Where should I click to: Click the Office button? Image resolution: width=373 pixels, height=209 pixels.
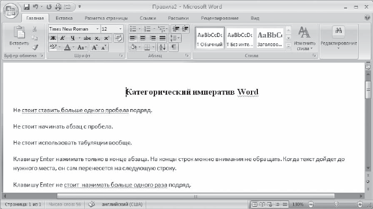pos(11,10)
